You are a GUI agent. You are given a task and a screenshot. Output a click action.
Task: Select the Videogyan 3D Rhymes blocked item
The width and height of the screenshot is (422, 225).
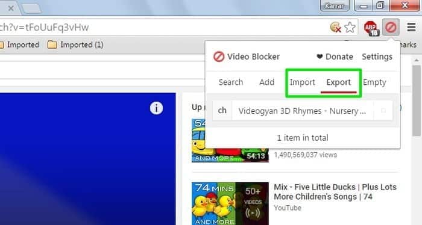(303, 111)
